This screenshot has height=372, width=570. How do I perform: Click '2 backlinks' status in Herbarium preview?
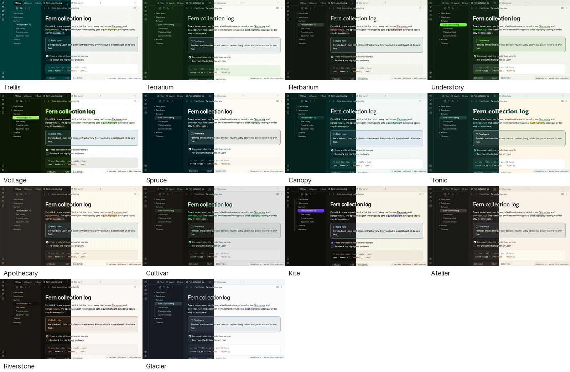pyautogui.click(x=397, y=78)
